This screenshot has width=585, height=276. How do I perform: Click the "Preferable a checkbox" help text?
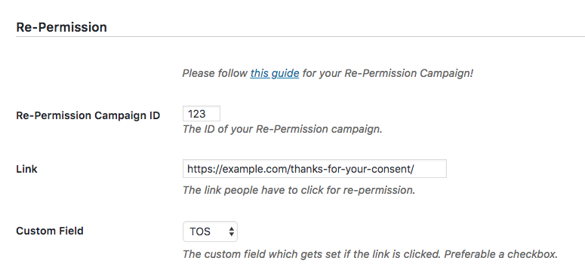coord(501,254)
